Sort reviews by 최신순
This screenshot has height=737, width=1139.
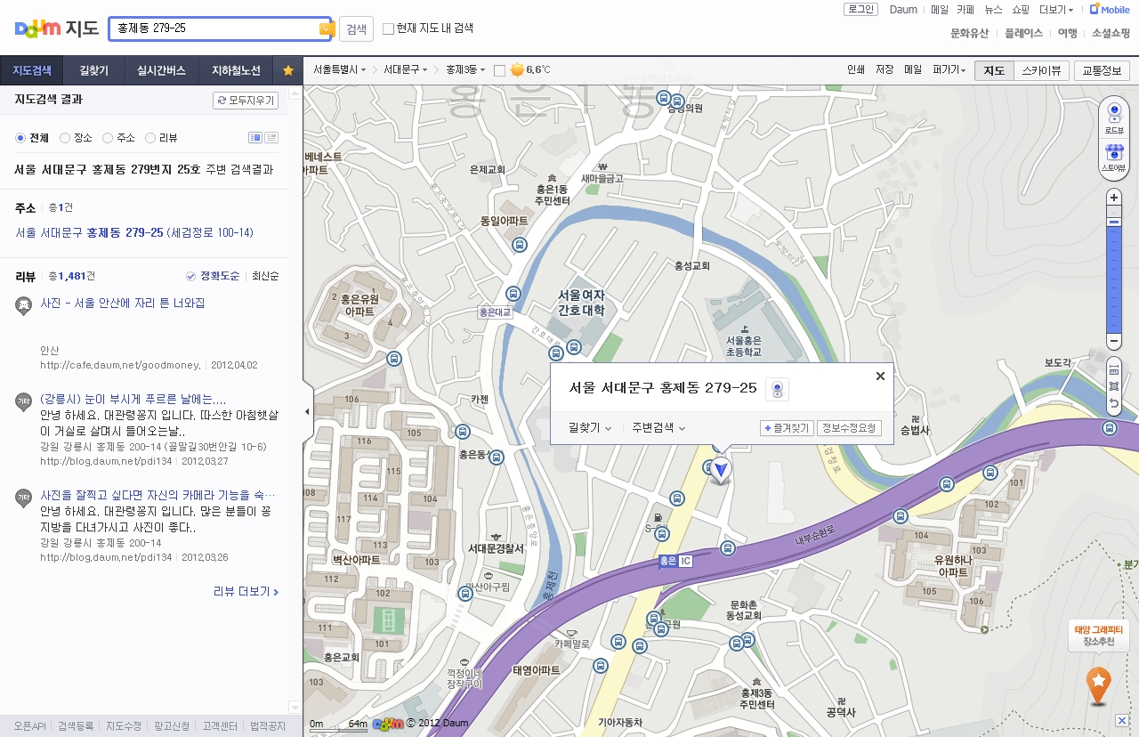tap(265, 276)
